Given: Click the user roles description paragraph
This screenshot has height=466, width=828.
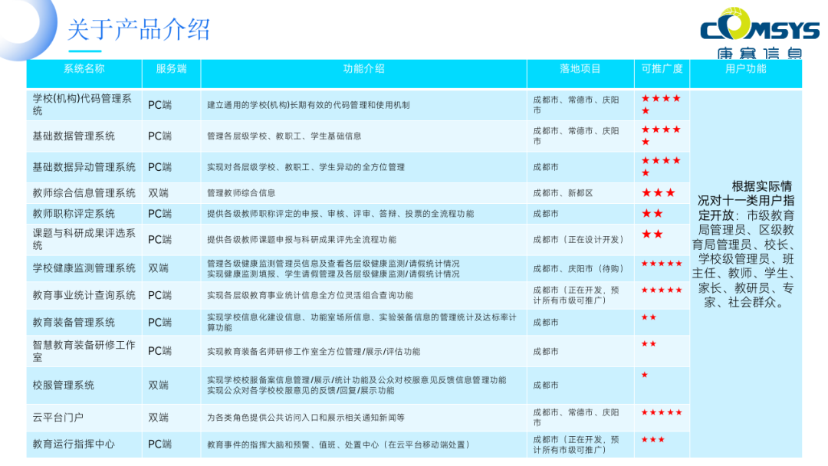Looking at the screenshot, I should point(745,244).
